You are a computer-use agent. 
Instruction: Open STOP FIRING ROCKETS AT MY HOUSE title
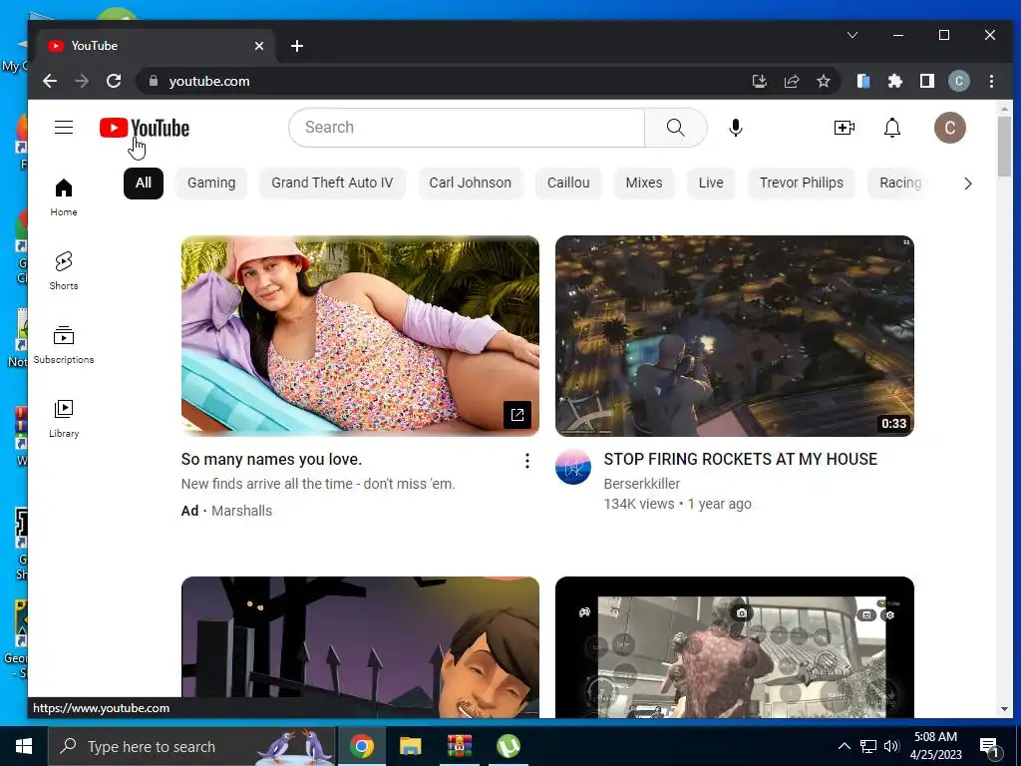(x=741, y=459)
